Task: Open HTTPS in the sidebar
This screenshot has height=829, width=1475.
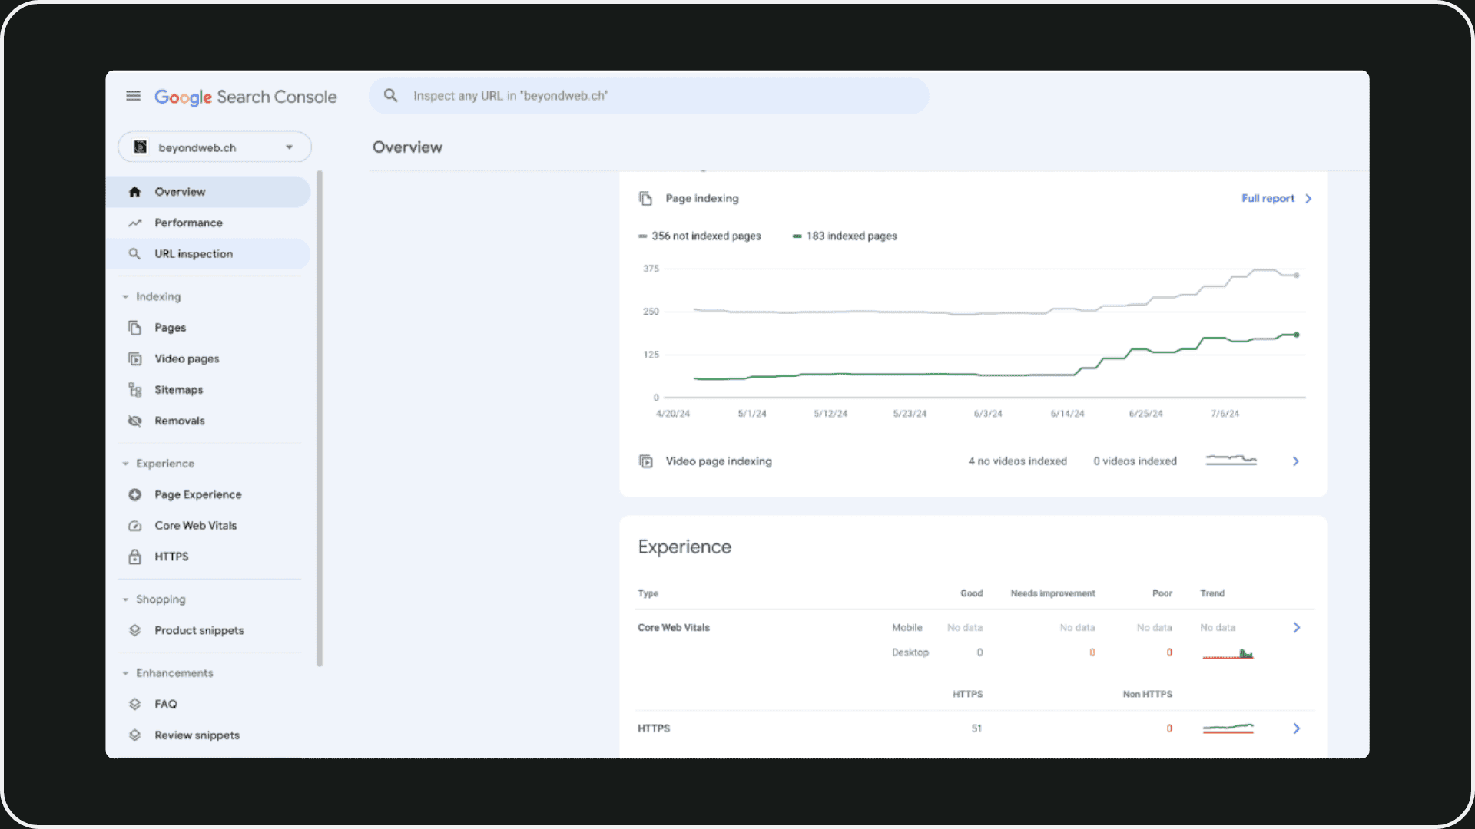Action: [208, 557]
